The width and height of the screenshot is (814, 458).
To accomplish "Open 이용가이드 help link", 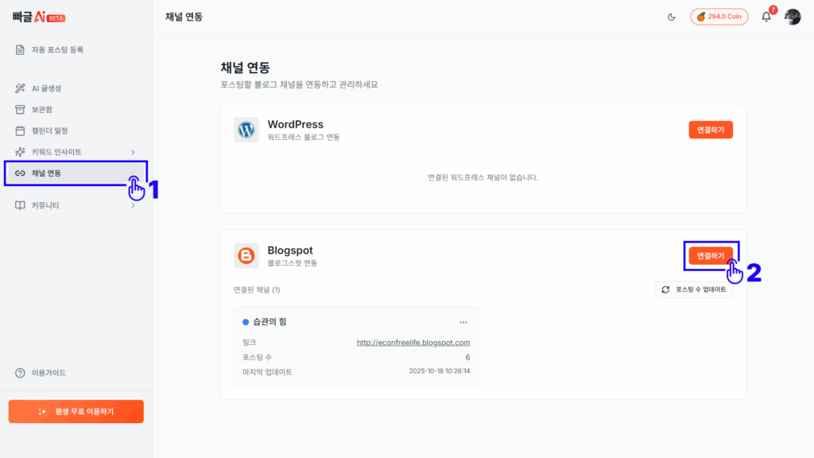I will coord(48,373).
